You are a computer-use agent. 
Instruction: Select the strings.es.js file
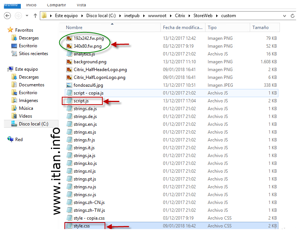point(85,132)
